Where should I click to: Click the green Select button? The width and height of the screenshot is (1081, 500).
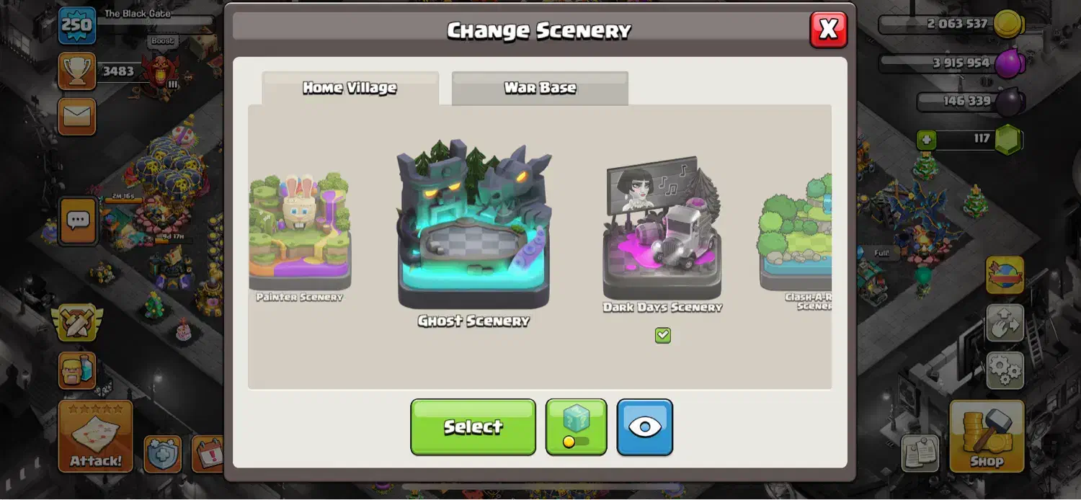tap(473, 427)
